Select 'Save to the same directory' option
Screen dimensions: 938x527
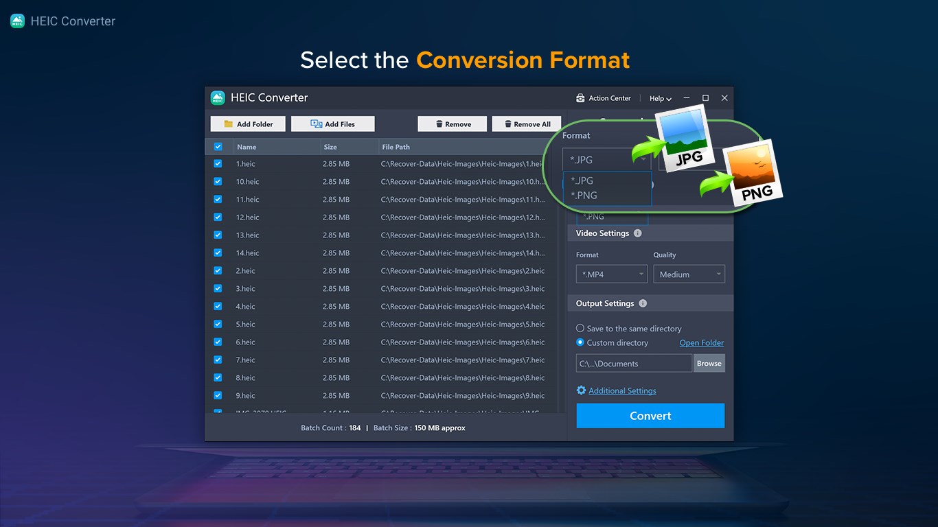[580, 329]
